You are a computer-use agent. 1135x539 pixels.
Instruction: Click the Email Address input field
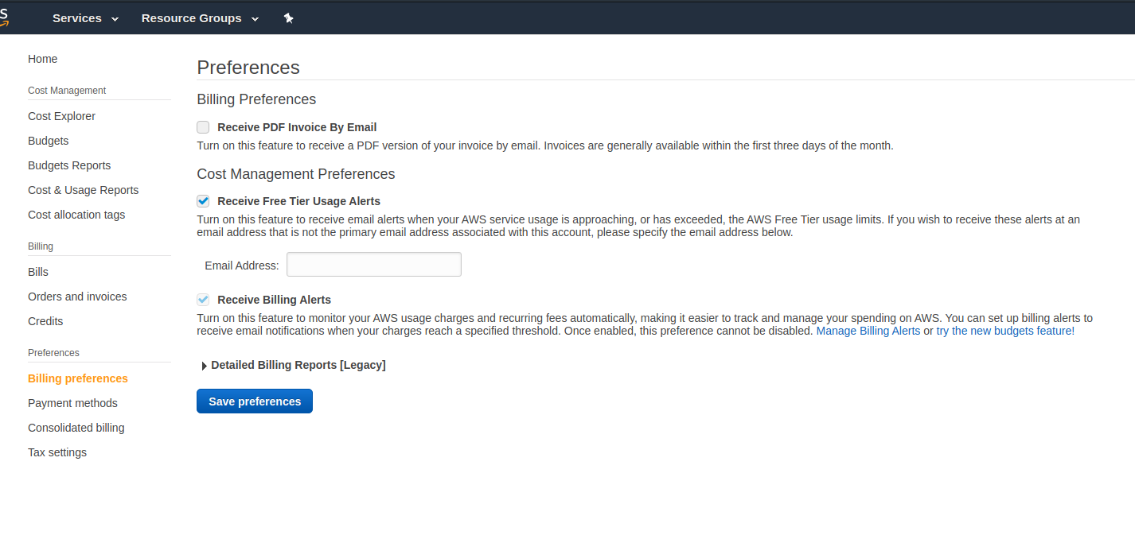tap(374, 265)
